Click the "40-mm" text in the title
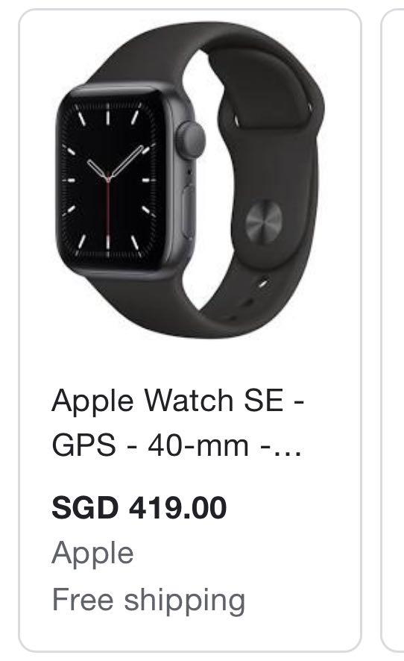This screenshot has height=661, width=404. pyautogui.click(x=198, y=445)
